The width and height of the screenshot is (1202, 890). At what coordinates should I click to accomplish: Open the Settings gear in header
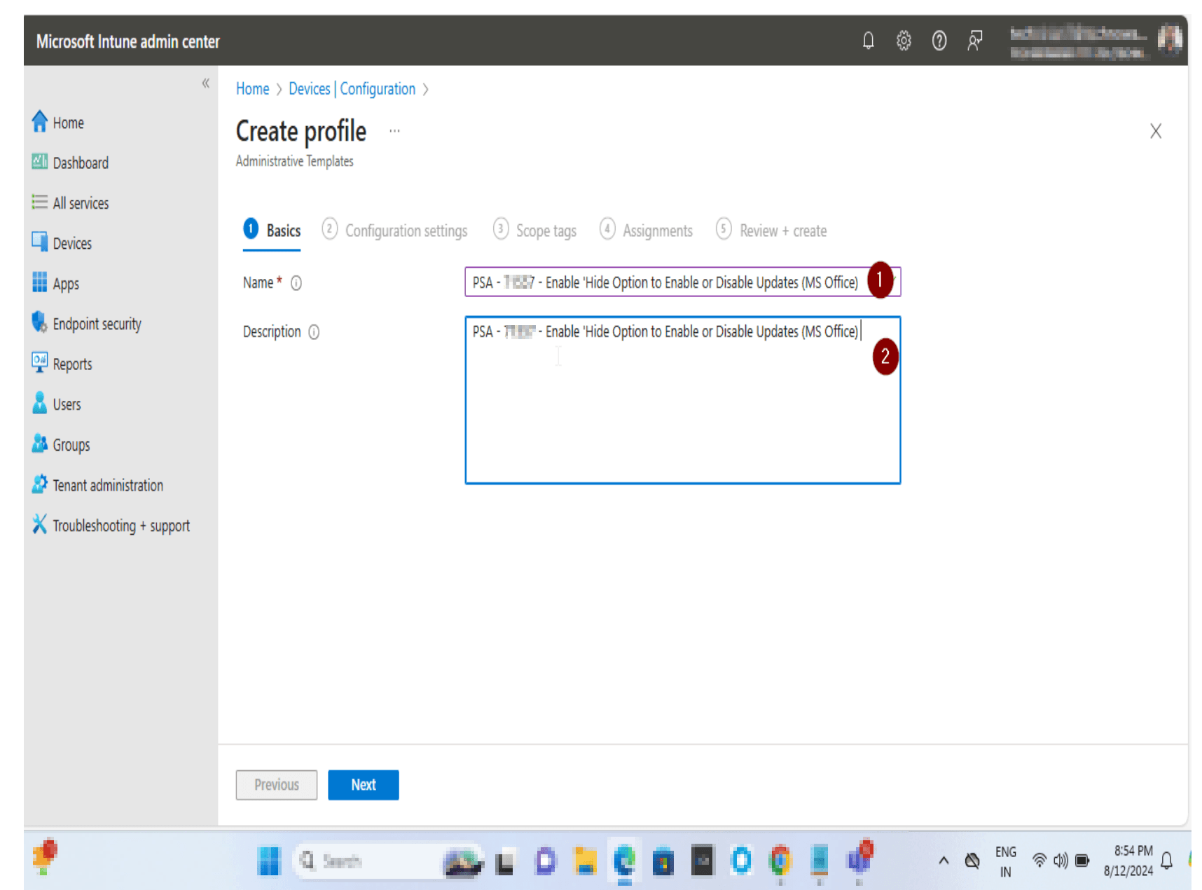pos(904,41)
